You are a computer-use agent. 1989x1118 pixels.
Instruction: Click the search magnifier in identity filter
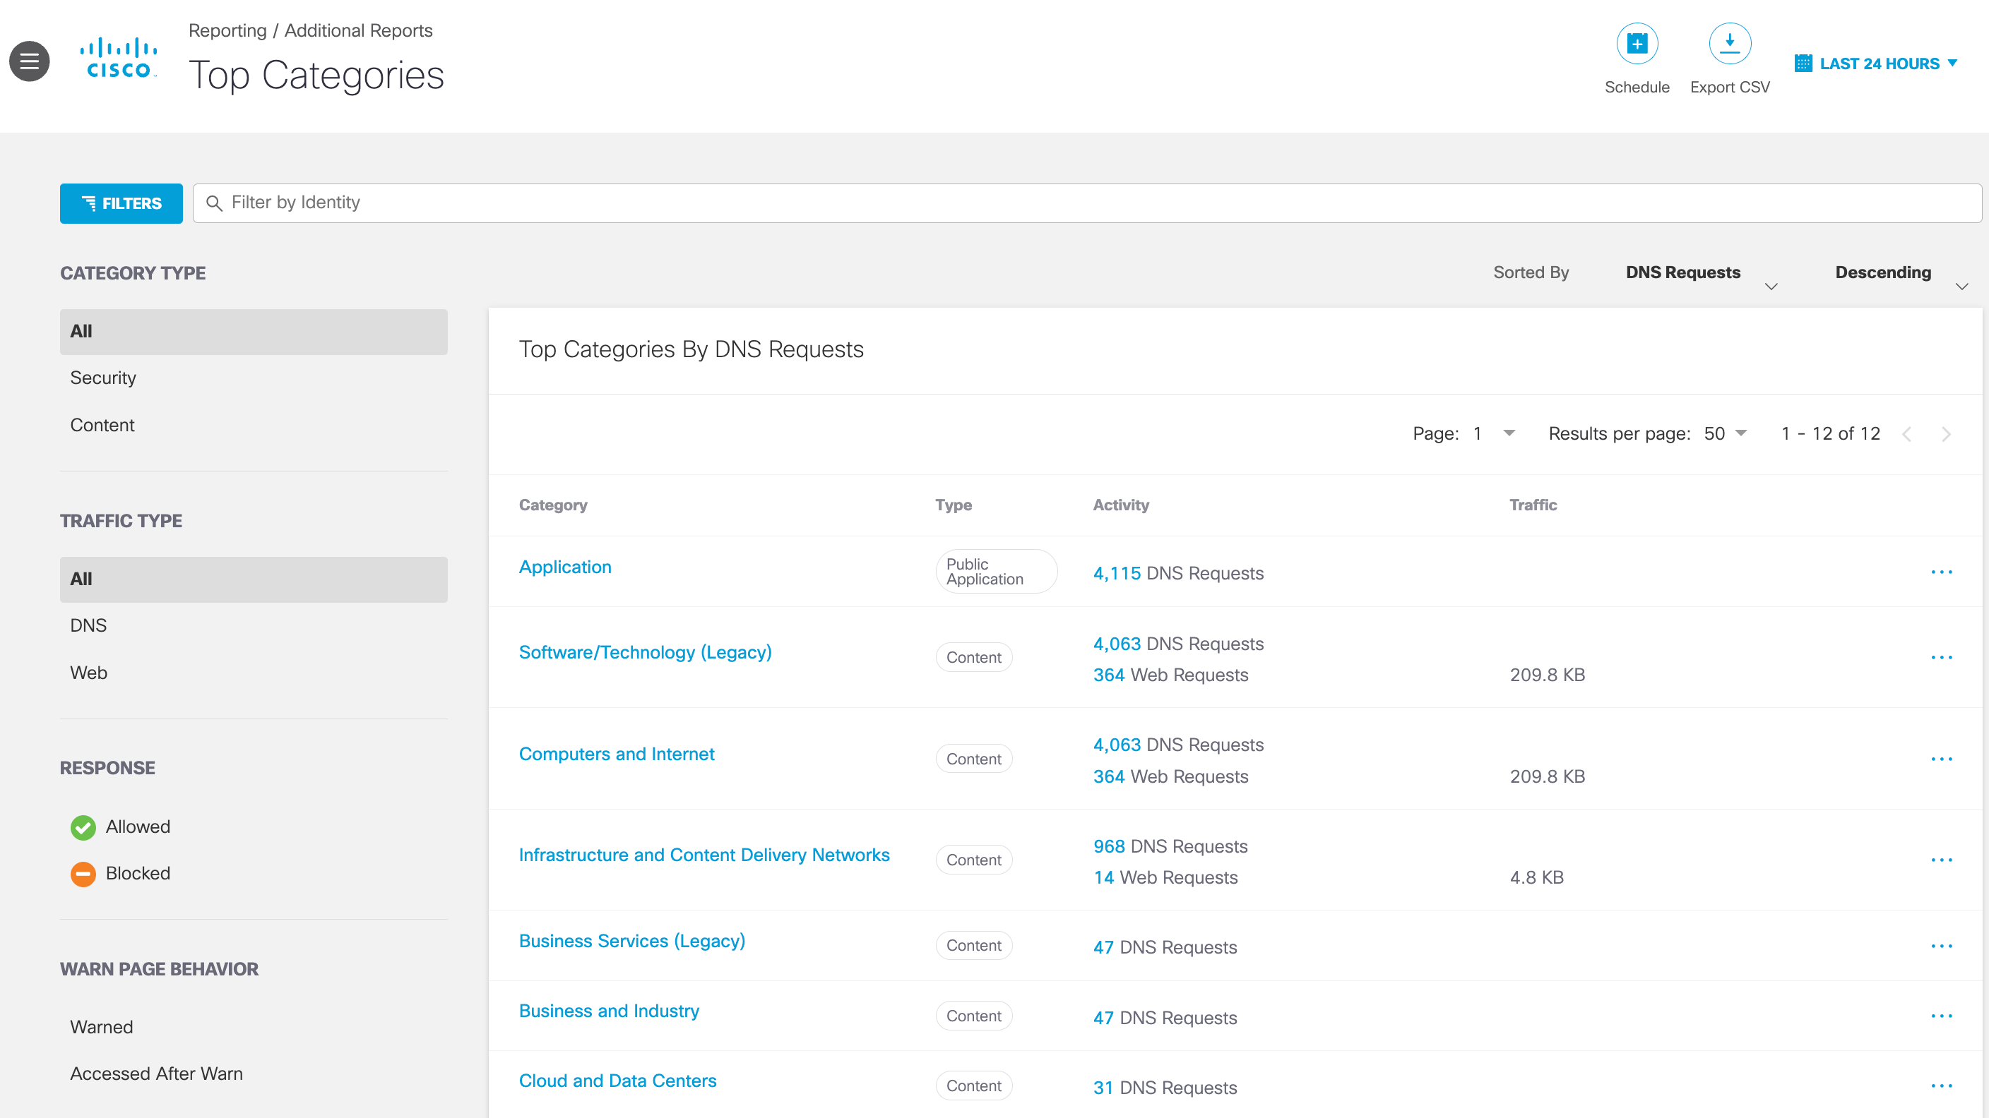tap(214, 203)
